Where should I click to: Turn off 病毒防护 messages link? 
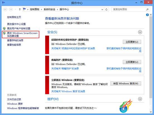65,68
